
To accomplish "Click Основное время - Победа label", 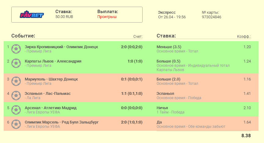I will [179, 98].
